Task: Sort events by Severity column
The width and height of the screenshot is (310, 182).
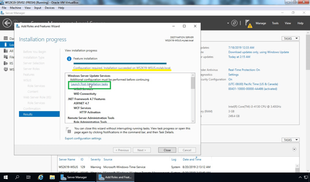Action: click(95, 159)
